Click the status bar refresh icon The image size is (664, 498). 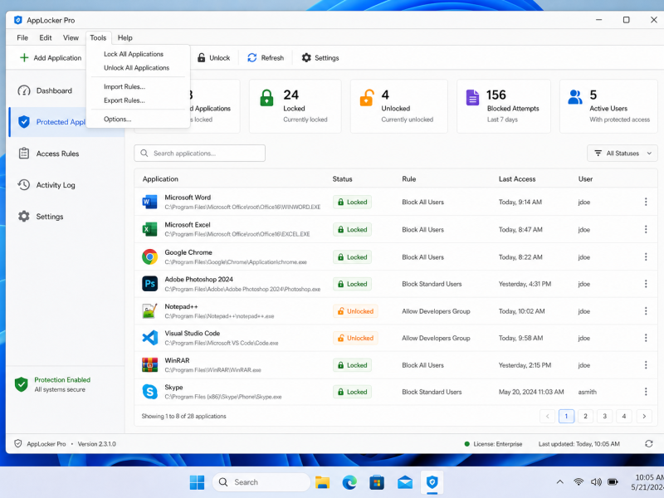pos(649,444)
